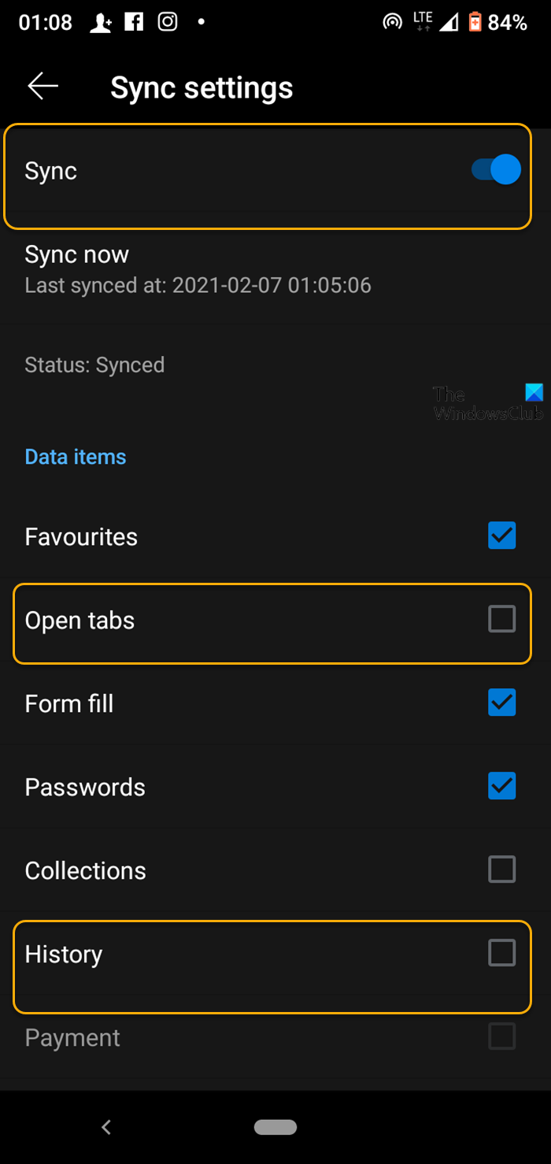551x1164 pixels.
Task: Tap the hotspot status icon
Action: click(392, 23)
